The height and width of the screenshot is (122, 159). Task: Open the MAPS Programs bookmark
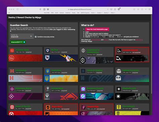[85, 13]
